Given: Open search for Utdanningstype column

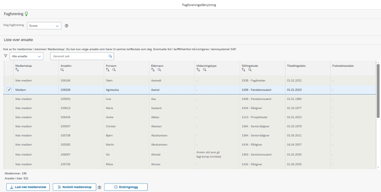Looking at the screenshot, I should 205,70.
